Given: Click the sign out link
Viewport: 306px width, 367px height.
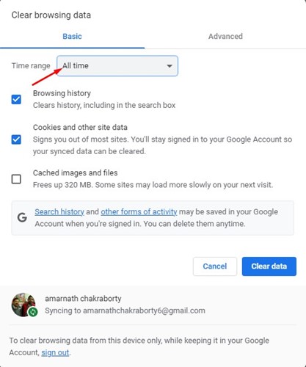Looking at the screenshot, I should (x=55, y=352).
